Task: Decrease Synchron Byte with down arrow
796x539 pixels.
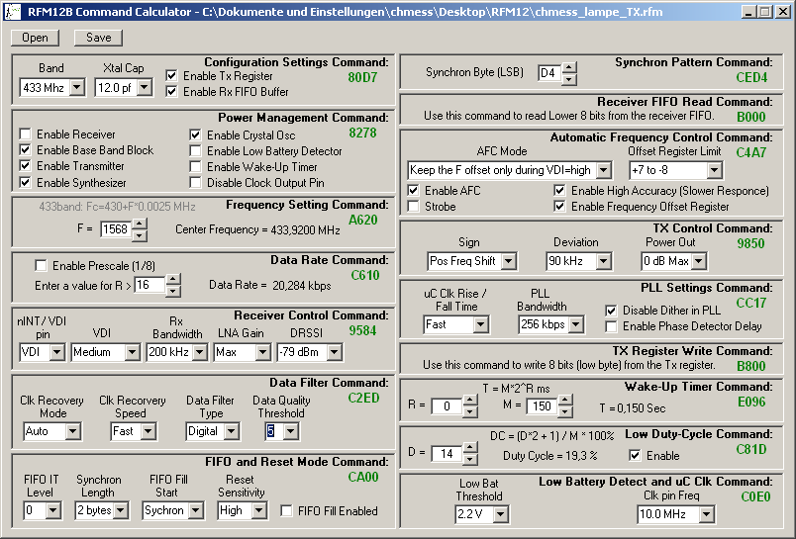Action: tap(569, 79)
